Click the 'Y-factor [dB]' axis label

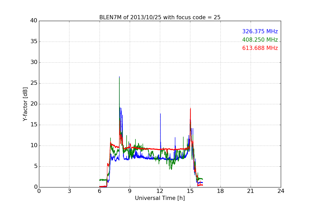point(25,104)
